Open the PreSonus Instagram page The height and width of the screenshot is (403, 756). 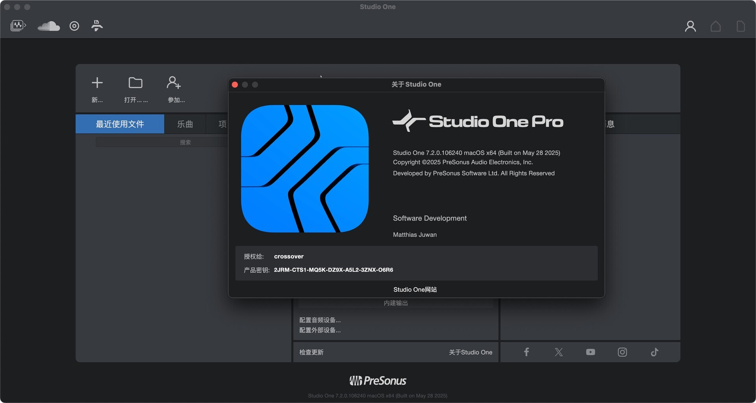(623, 352)
